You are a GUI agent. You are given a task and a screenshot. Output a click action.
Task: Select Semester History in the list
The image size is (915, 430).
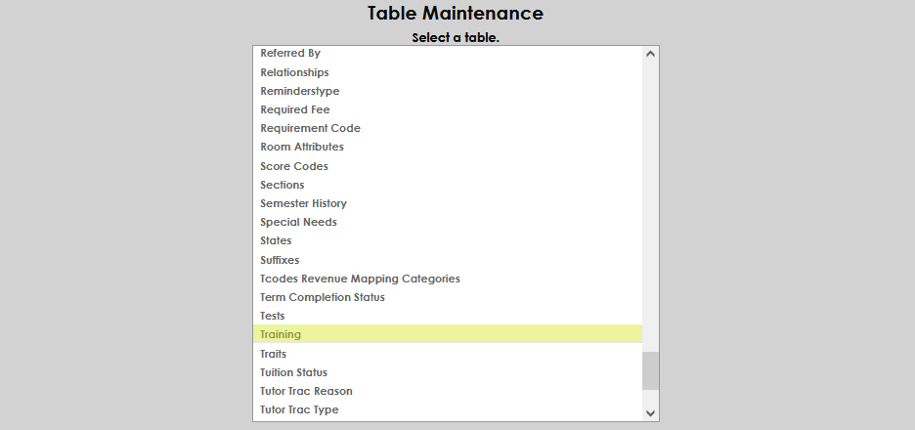pyautogui.click(x=303, y=203)
